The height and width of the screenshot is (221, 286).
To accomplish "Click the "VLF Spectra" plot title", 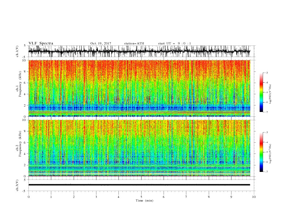I will (x=41, y=43).
